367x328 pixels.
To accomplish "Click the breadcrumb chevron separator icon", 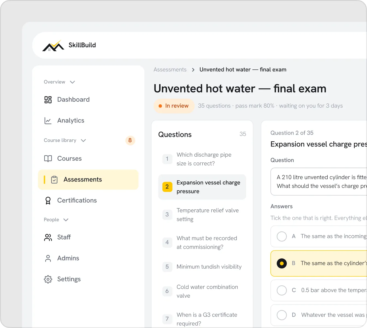I will [193, 70].
